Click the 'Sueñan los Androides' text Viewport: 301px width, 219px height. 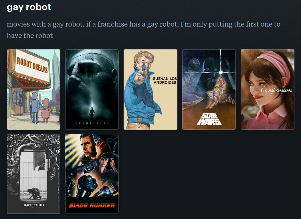click(x=165, y=81)
